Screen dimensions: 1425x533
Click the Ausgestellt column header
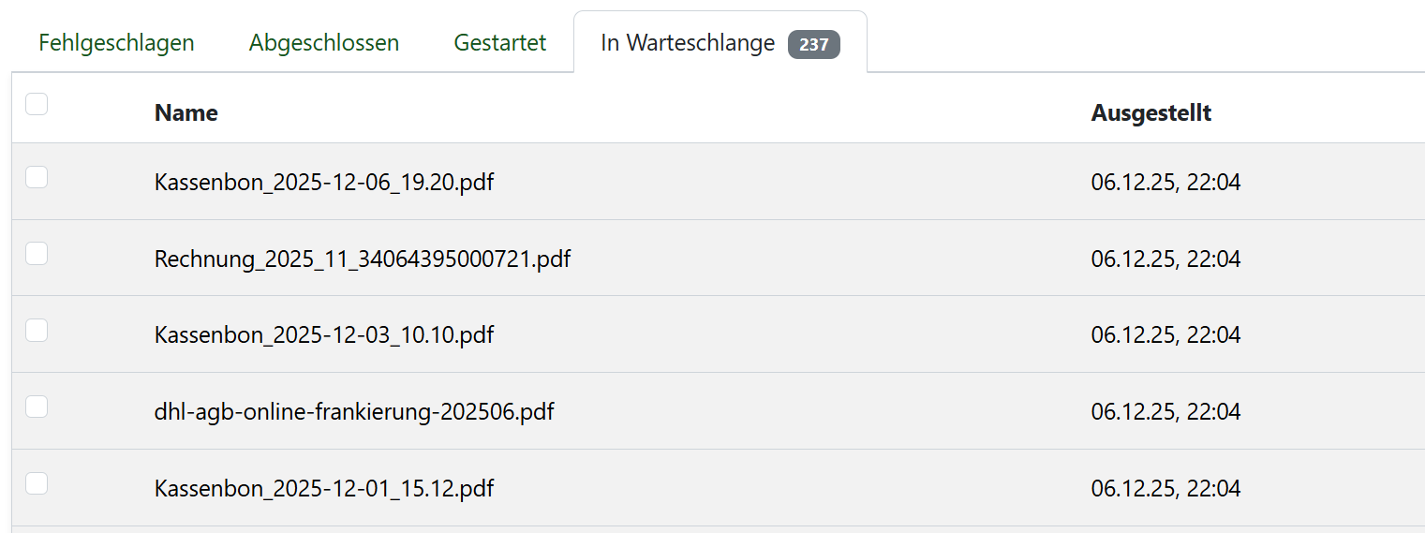click(x=1150, y=113)
